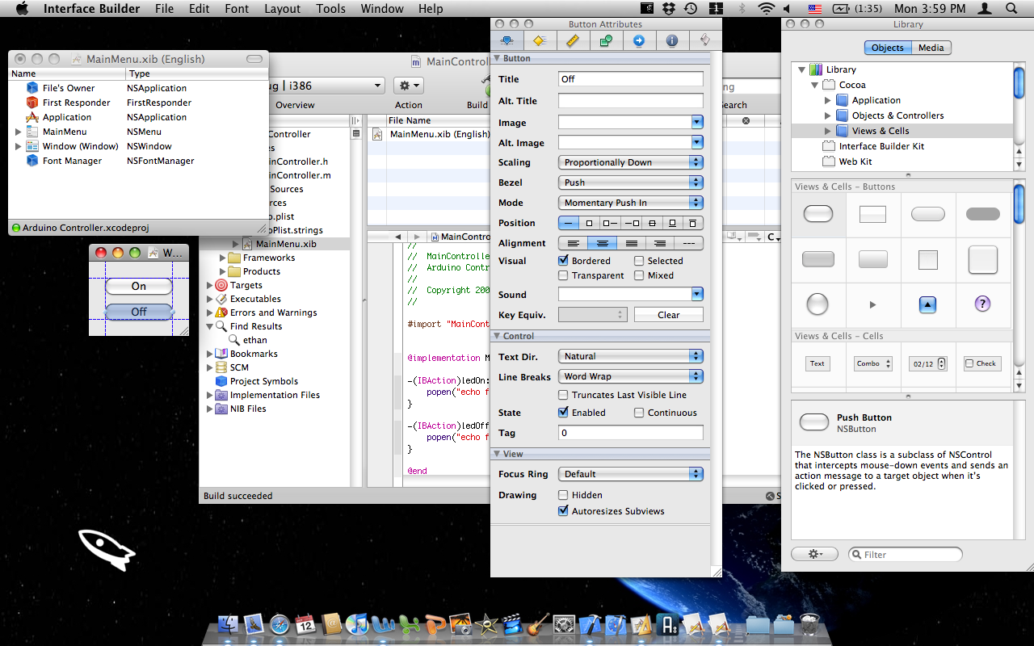Open Safari from the Dock
1034x646 pixels.
[280, 624]
